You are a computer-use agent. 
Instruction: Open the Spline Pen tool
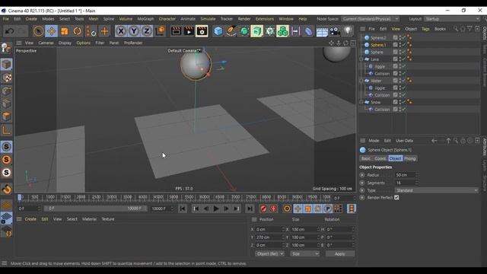(x=231, y=31)
